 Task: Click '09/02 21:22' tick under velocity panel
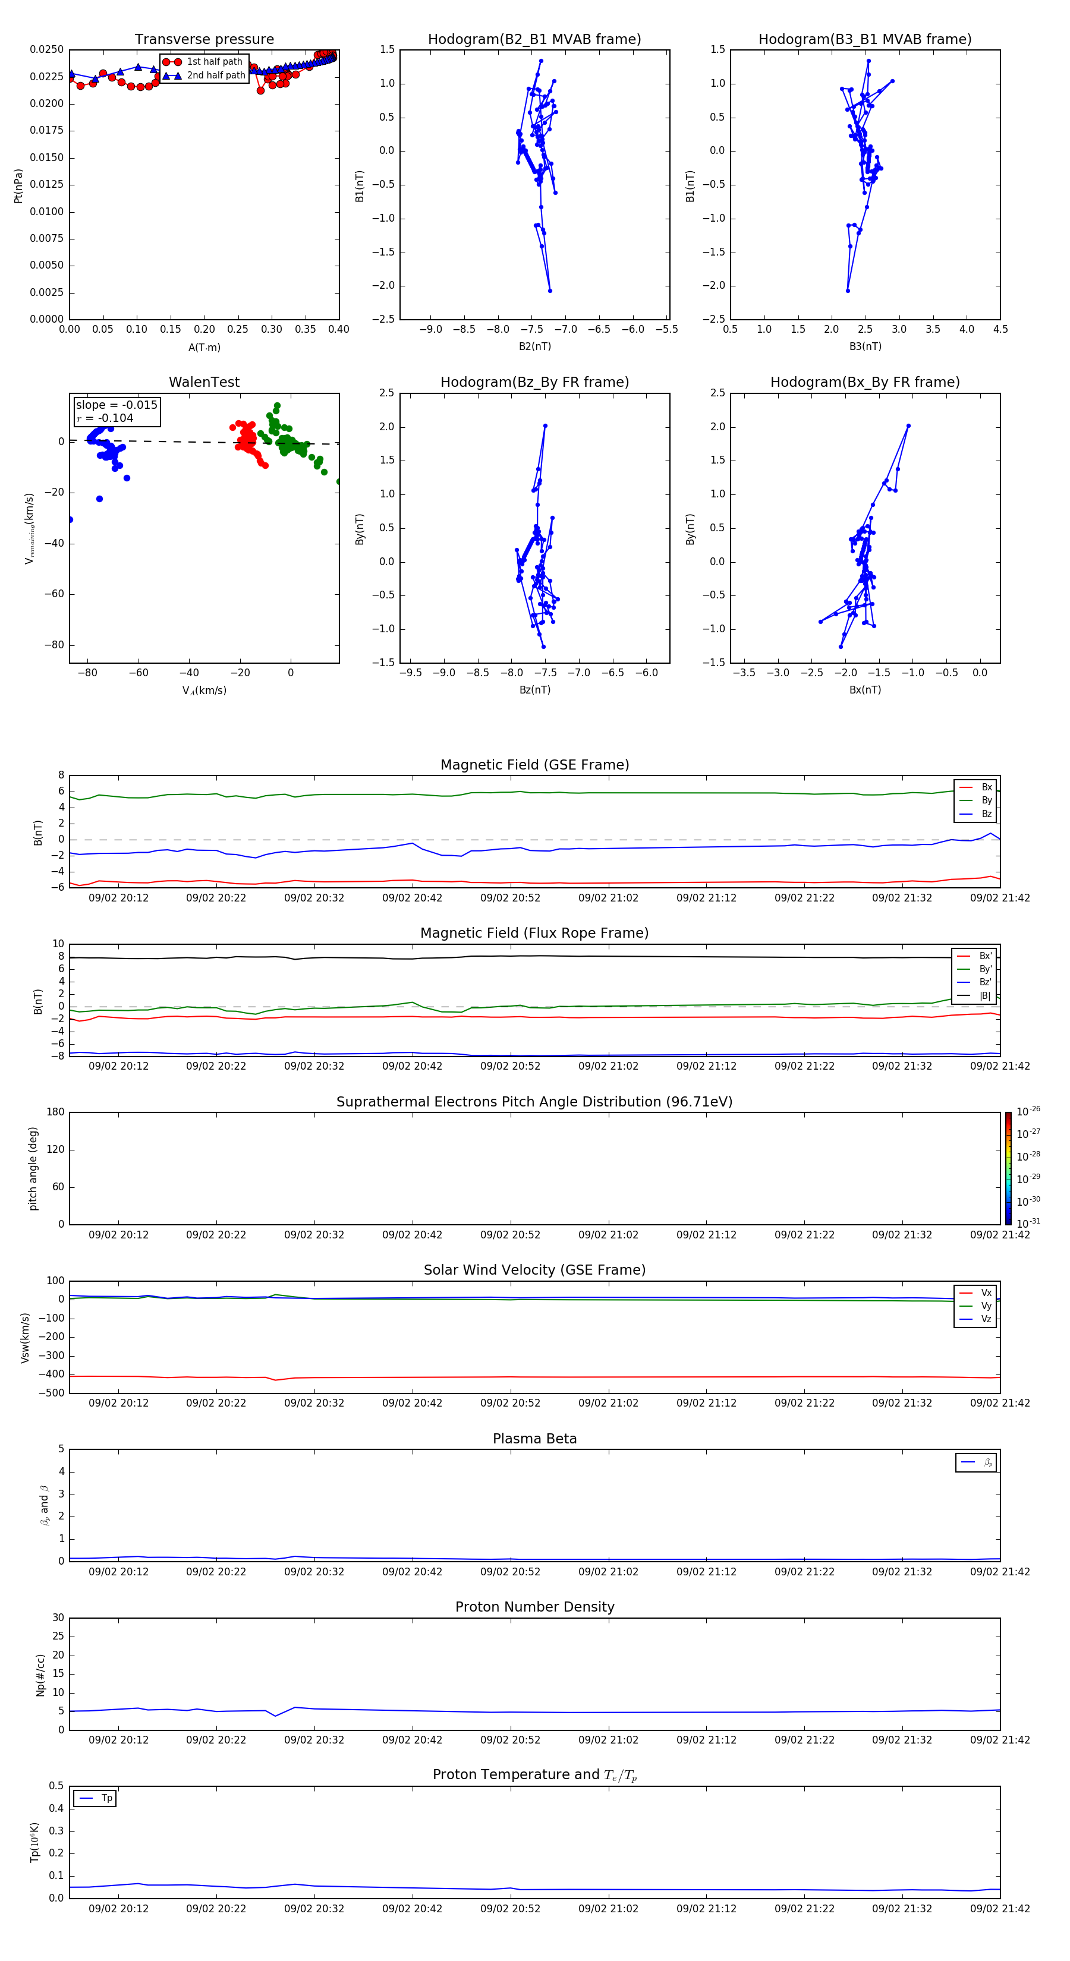coord(804,1403)
